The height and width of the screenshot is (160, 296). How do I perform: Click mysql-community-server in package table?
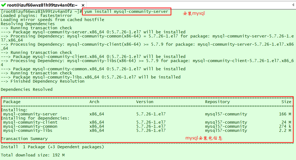[x=30, y=114]
